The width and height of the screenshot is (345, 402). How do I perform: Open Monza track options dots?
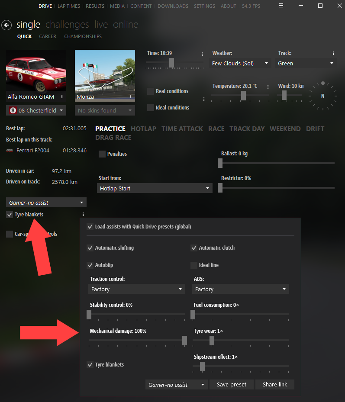pos(131,97)
